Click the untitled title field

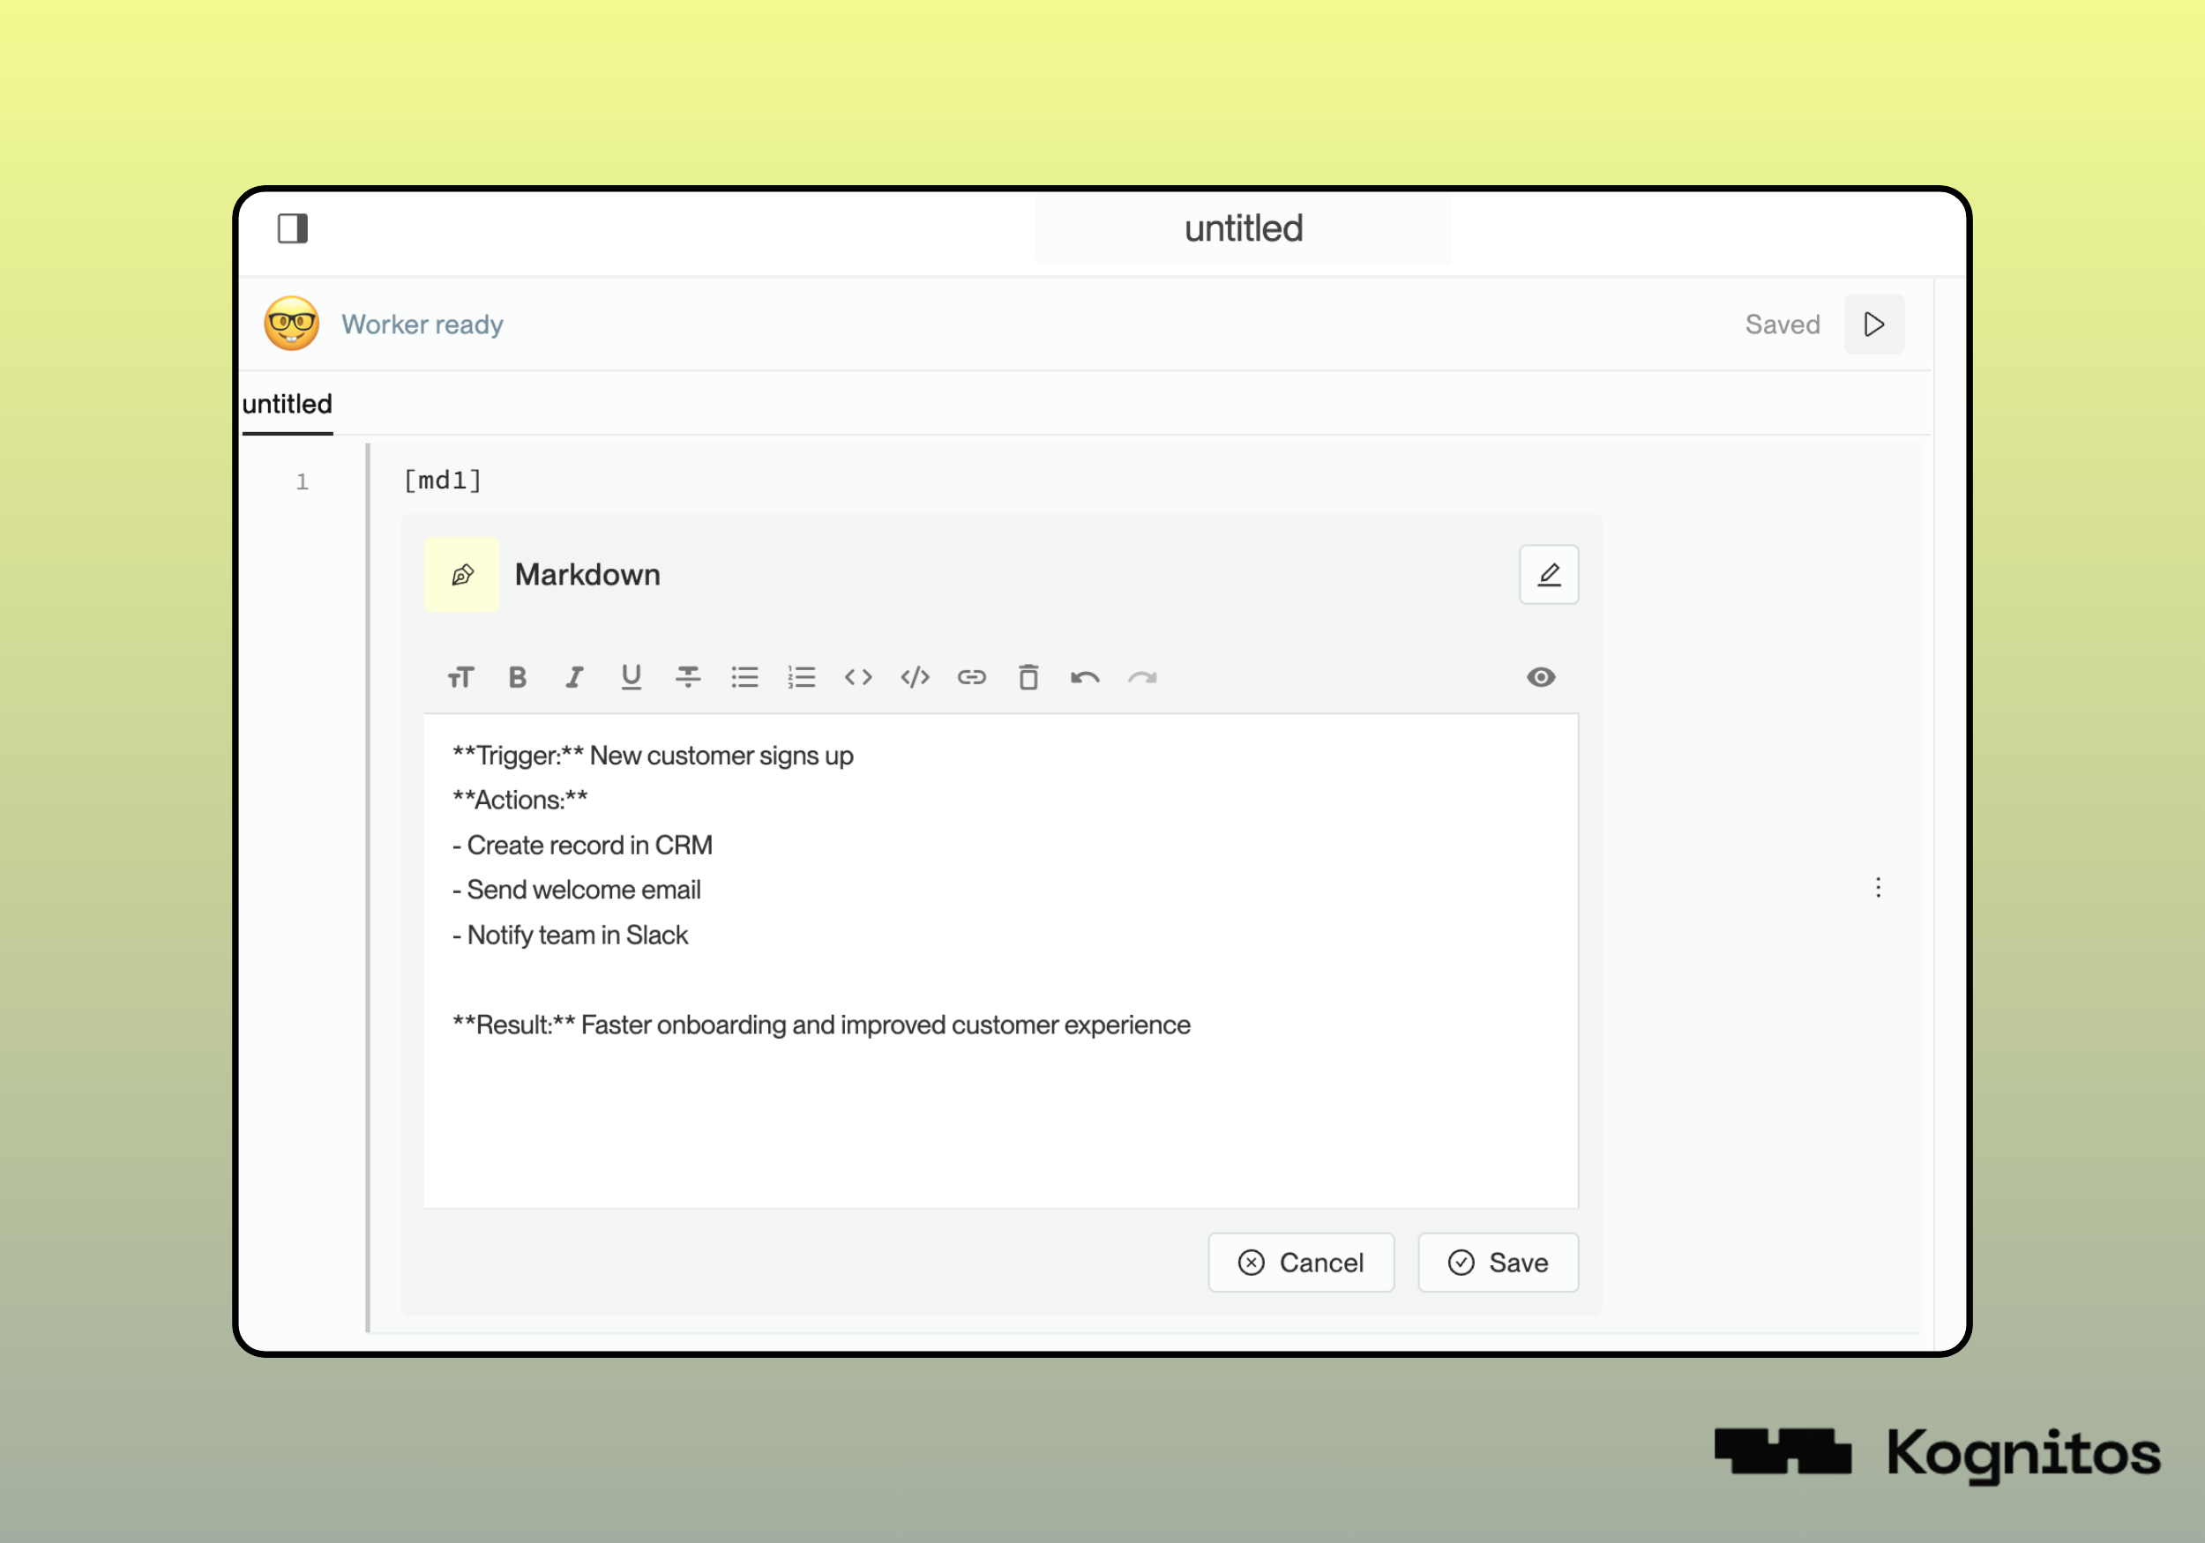point(1243,228)
